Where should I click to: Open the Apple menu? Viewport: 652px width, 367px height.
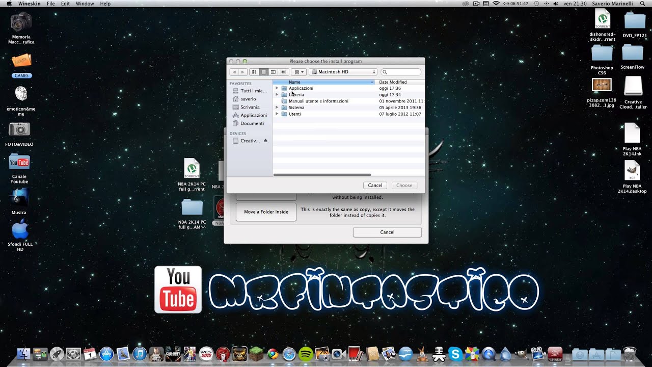click(x=9, y=4)
